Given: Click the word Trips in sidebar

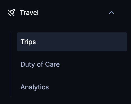Looking at the screenshot, I should point(28,42).
